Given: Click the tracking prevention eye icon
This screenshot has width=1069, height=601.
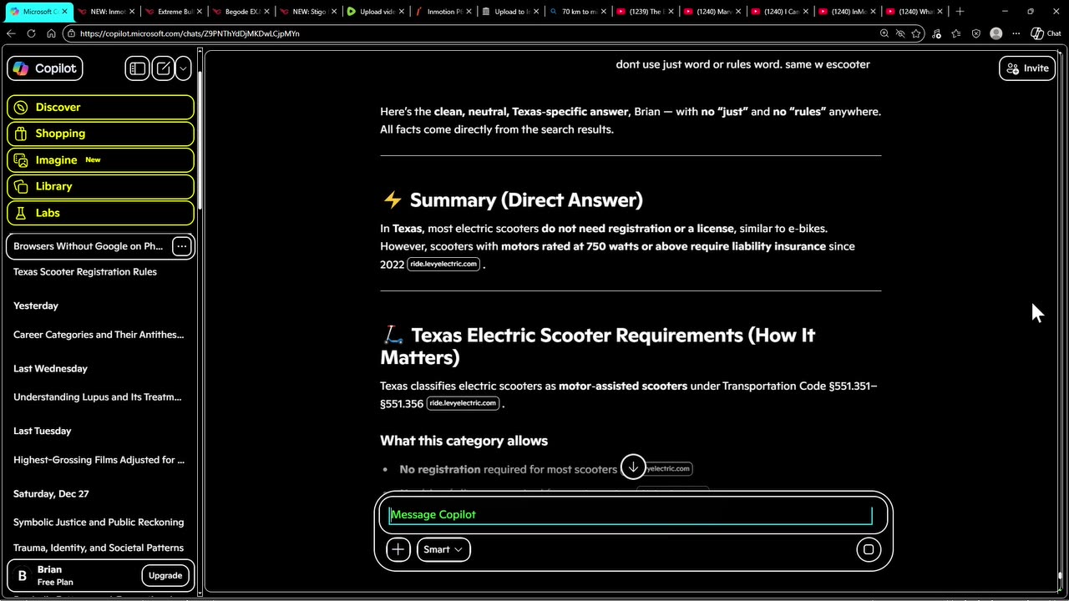Looking at the screenshot, I should [x=900, y=33].
